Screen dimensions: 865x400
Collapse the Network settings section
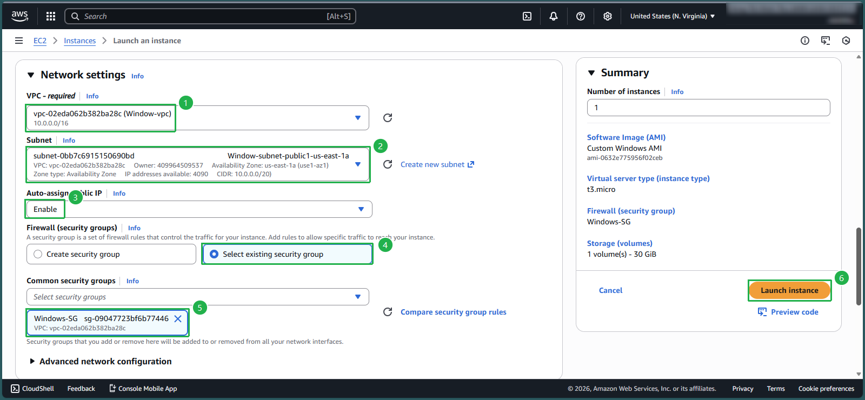tap(31, 75)
